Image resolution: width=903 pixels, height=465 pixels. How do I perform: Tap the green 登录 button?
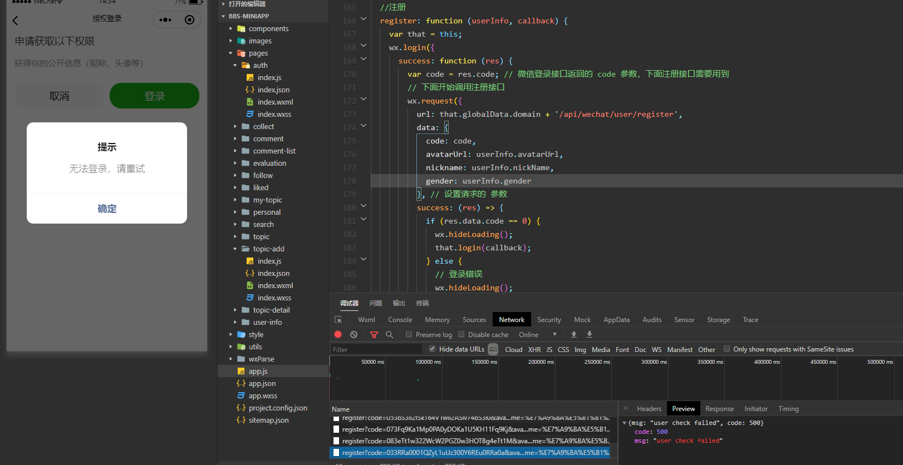[x=154, y=96]
